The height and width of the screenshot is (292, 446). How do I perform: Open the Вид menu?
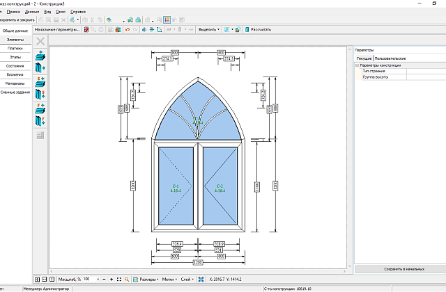[x=47, y=12]
